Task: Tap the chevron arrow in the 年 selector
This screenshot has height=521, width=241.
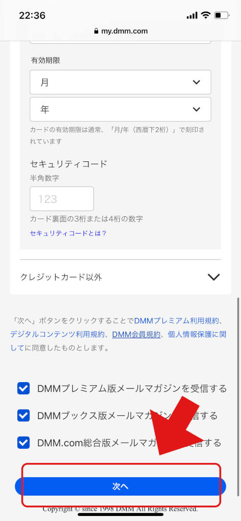Action: click(197, 109)
